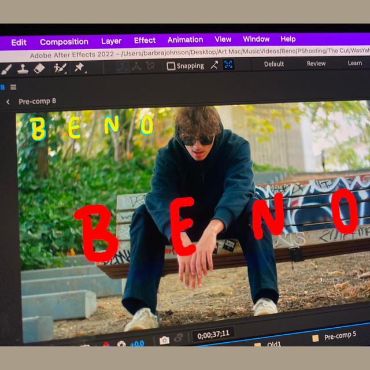
Task: Toggle the highlighted blue snap options button
Action: point(228,65)
